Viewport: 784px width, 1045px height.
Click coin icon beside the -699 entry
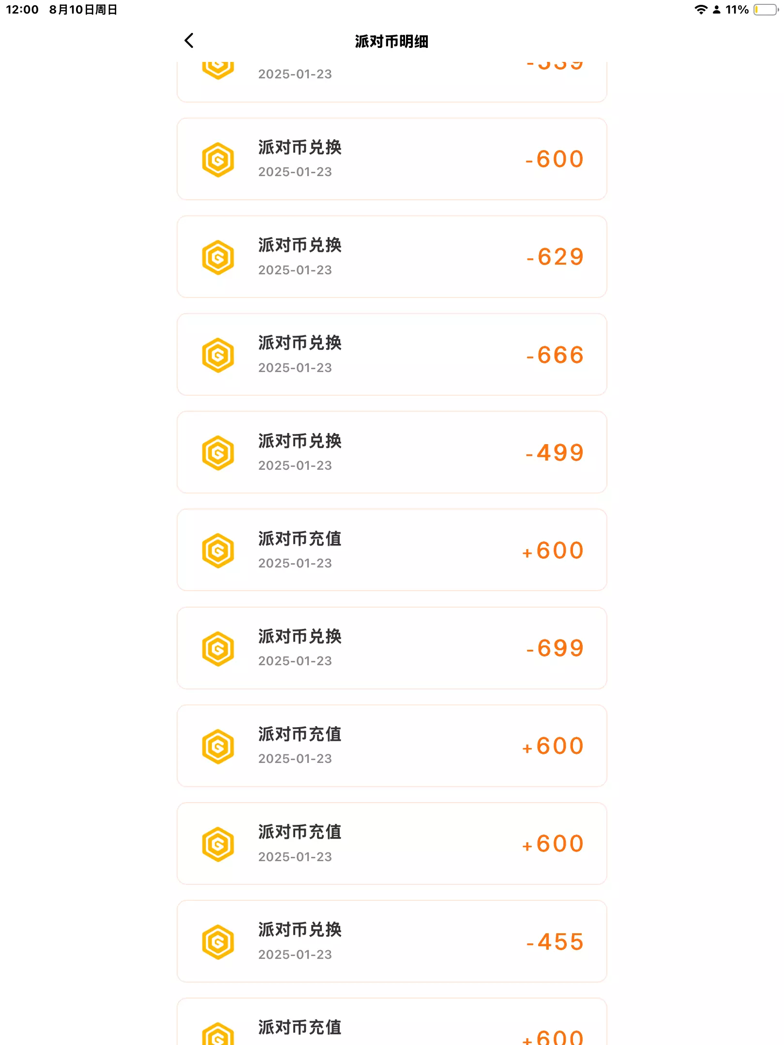tap(218, 649)
